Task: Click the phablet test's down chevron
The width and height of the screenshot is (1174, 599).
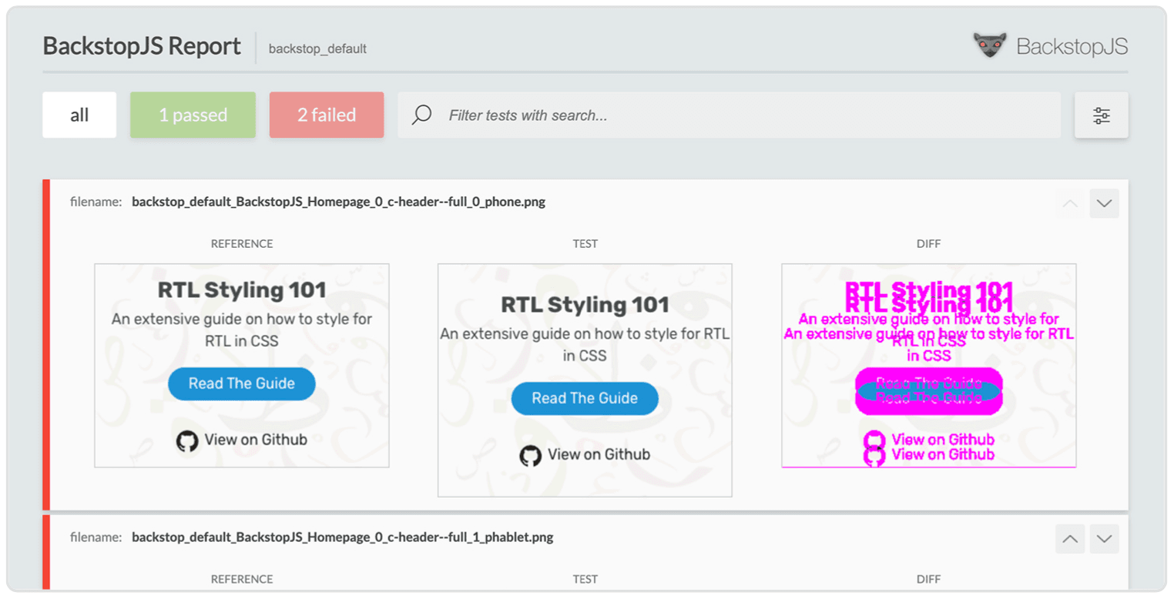Action: [1104, 539]
